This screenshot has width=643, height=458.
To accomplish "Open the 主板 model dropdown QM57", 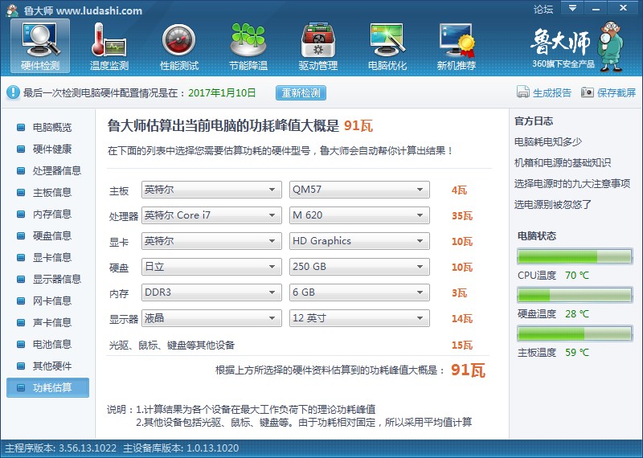I will pos(359,190).
